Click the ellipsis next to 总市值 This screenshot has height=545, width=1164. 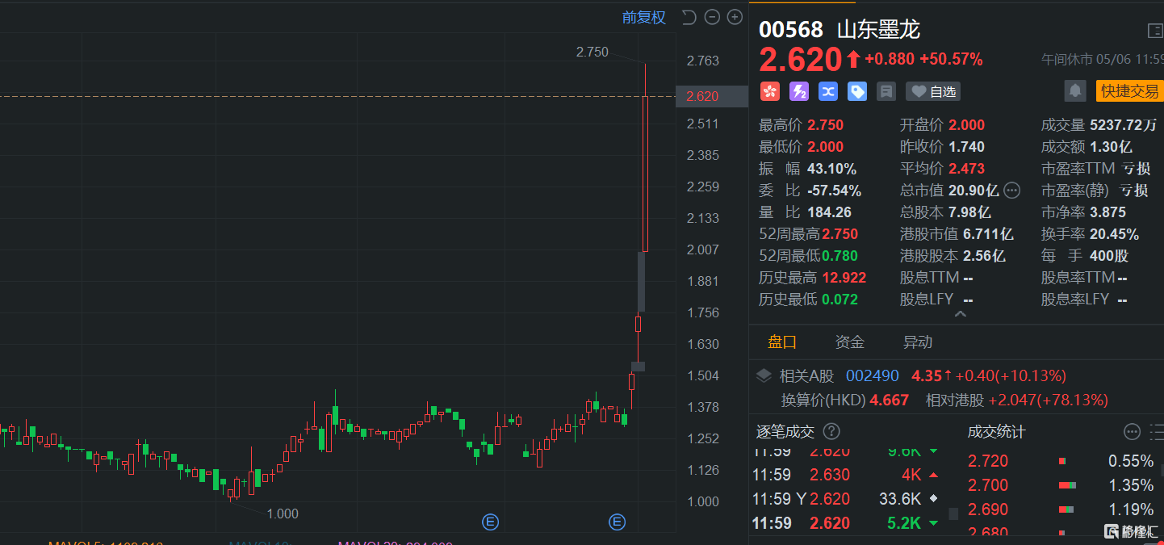click(x=1011, y=191)
